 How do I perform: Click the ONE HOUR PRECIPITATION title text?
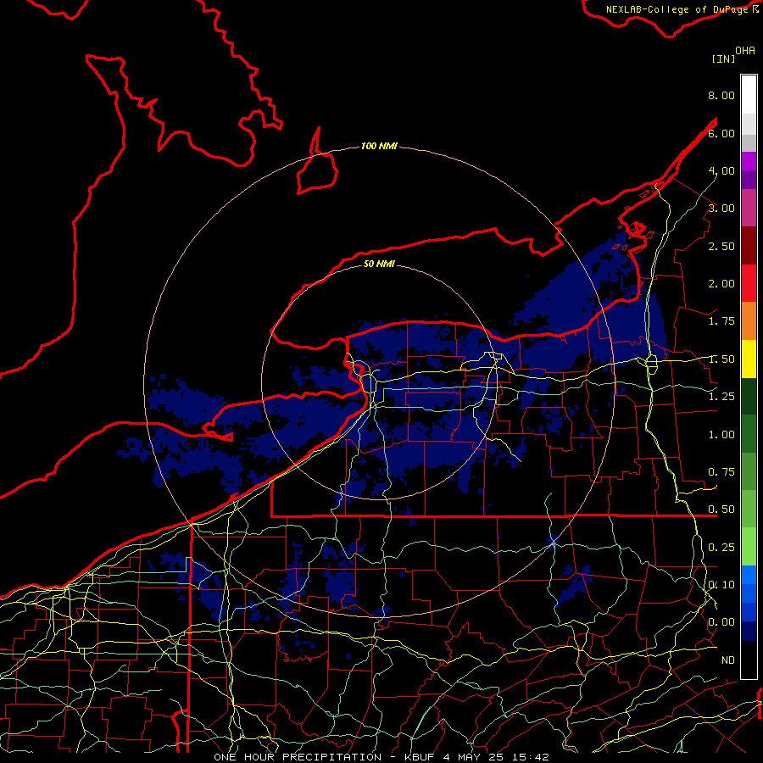(x=298, y=757)
